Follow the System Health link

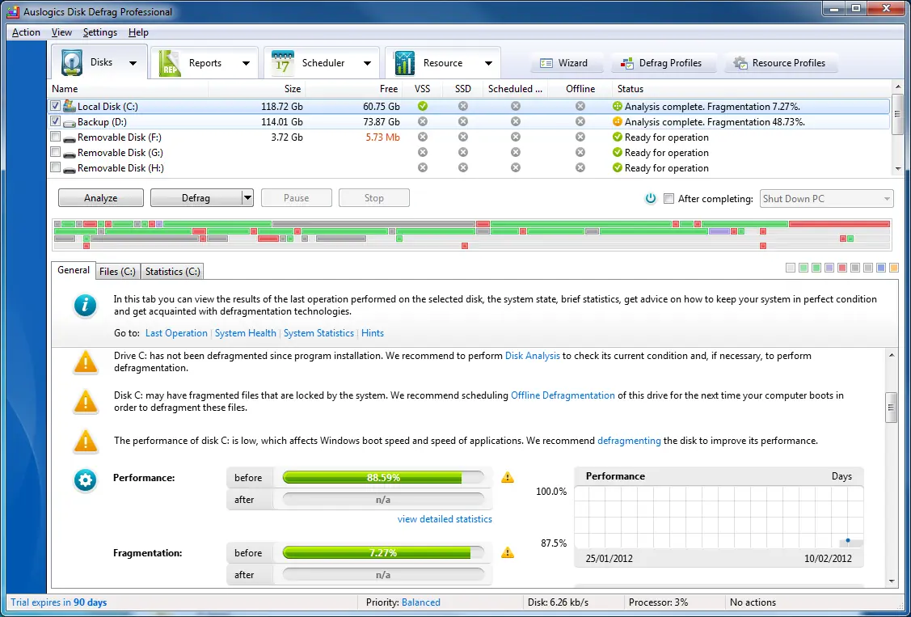(245, 333)
